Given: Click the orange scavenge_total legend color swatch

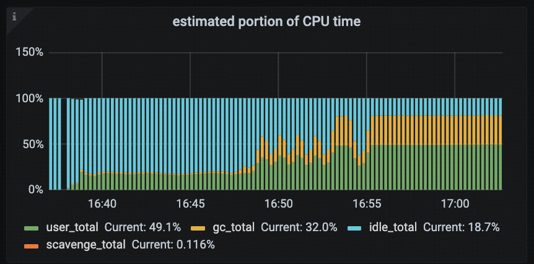Looking at the screenshot, I should [32, 245].
